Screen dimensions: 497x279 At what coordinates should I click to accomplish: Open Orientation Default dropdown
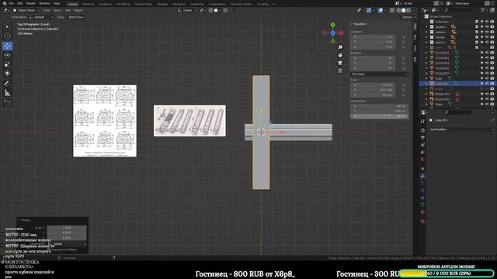[x=41, y=17]
